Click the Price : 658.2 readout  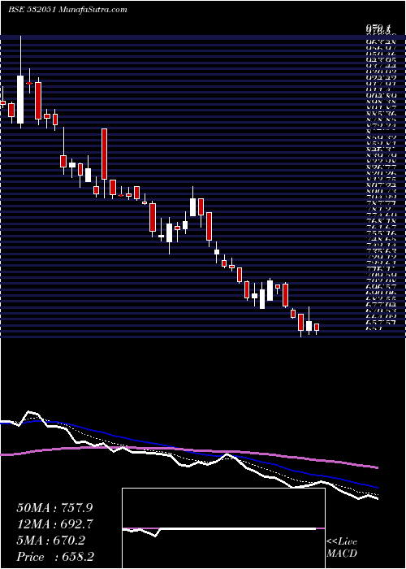pos(55,557)
